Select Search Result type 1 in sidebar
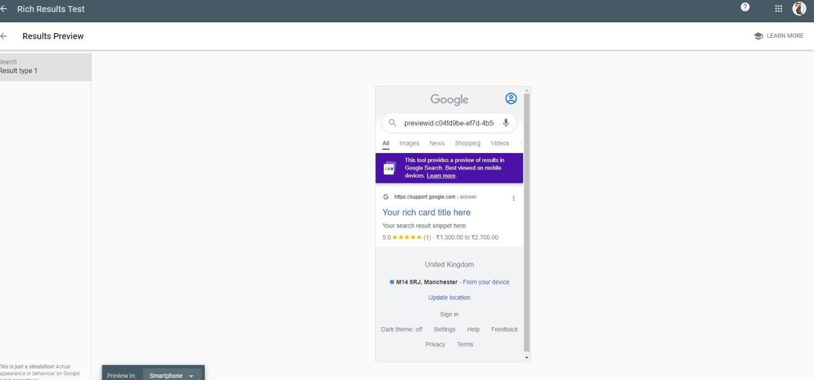 pyautogui.click(x=45, y=67)
